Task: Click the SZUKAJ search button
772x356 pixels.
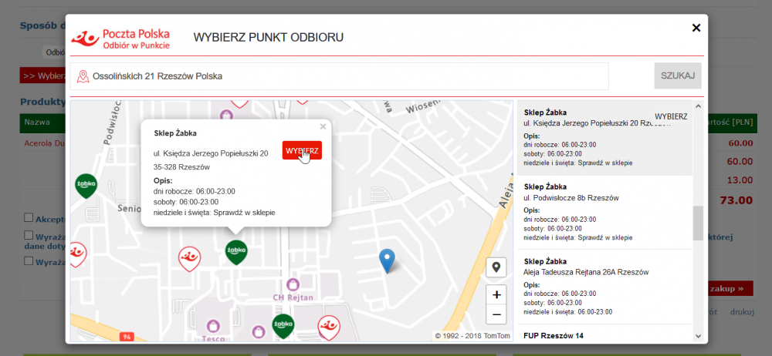Action: point(678,76)
